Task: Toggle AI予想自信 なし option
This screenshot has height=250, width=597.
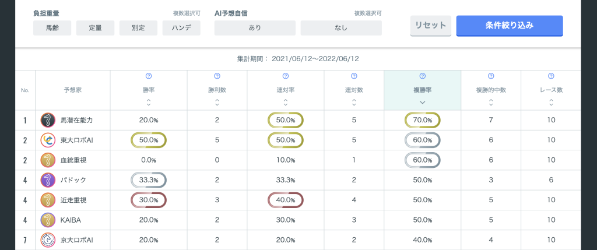Action: (x=341, y=28)
